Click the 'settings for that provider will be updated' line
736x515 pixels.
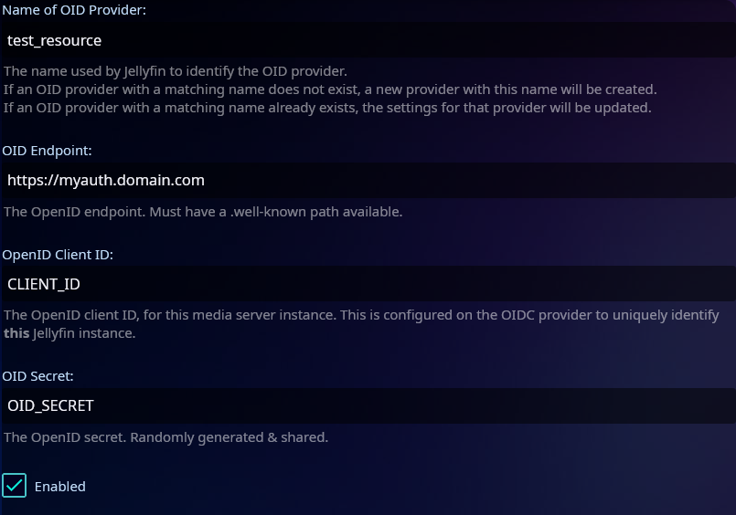(327, 108)
